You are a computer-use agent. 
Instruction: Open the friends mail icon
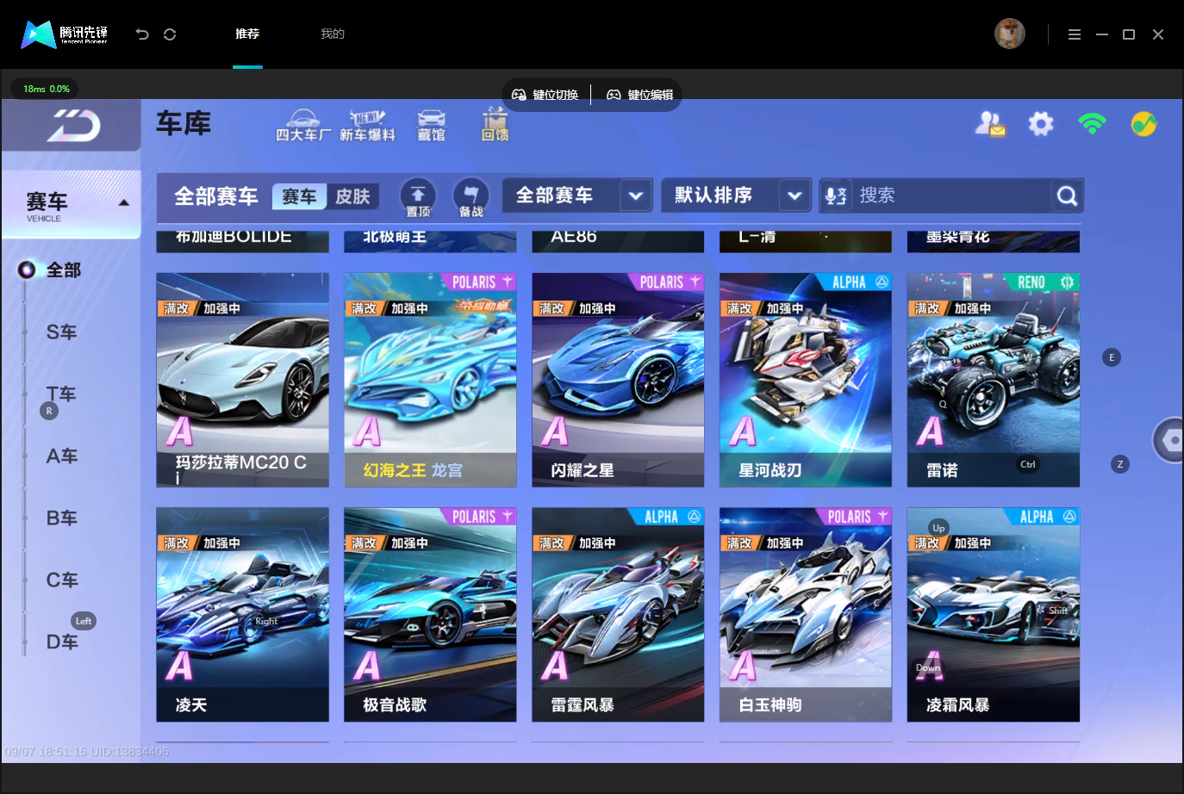990,124
